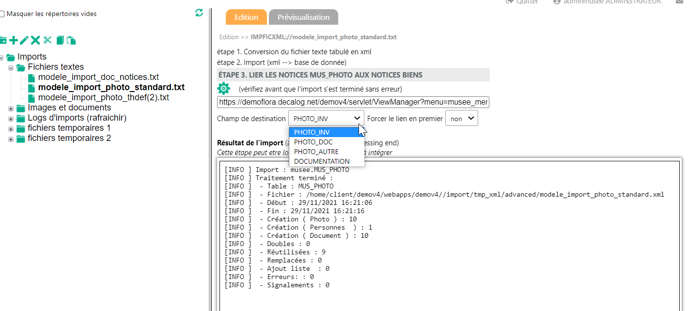Image resolution: width=688 pixels, height=311 pixels.
Task: Click étape 1 conversion du fichier texte
Action: pos(294,52)
